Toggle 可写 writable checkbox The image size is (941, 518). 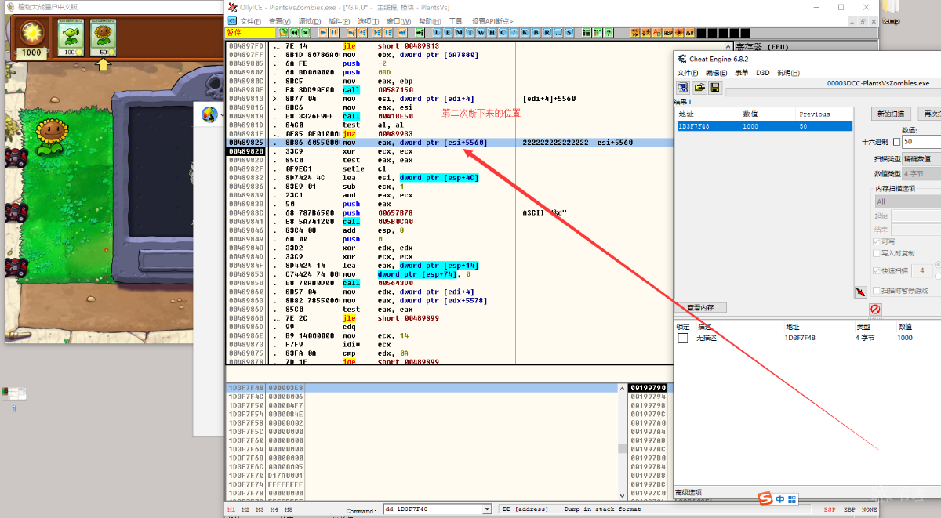877,241
